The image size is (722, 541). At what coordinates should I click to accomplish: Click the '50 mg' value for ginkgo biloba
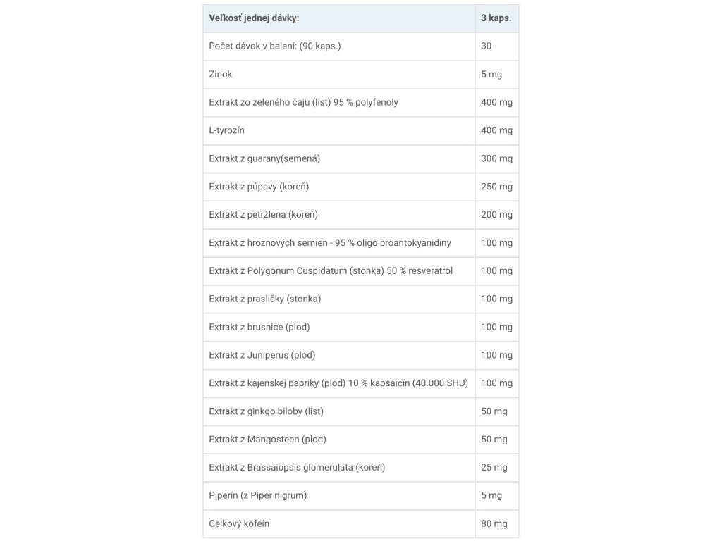[494, 411]
